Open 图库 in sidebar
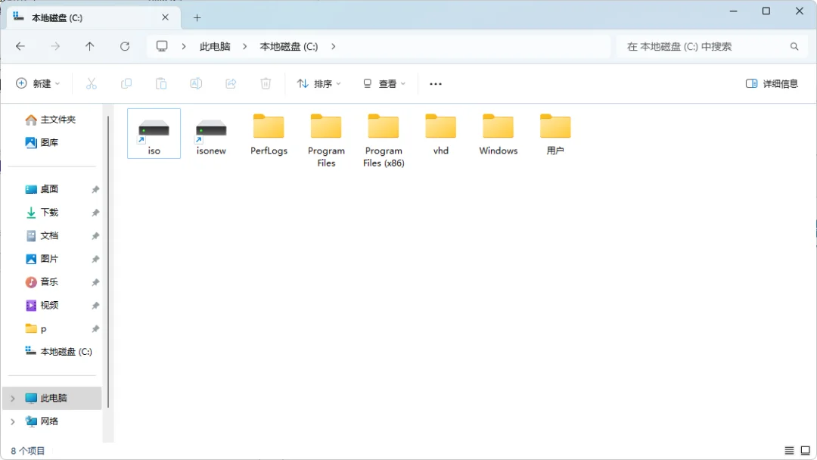The width and height of the screenshot is (817, 460). coord(42,143)
